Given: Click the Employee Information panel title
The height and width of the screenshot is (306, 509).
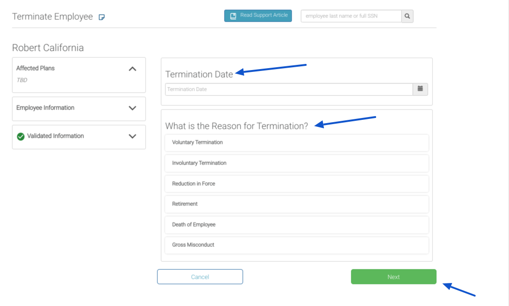Looking at the screenshot, I should pyautogui.click(x=46, y=108).
